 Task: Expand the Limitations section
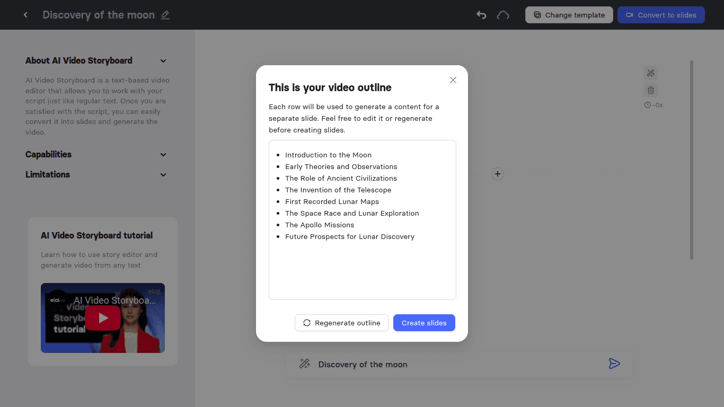point(163,175)
